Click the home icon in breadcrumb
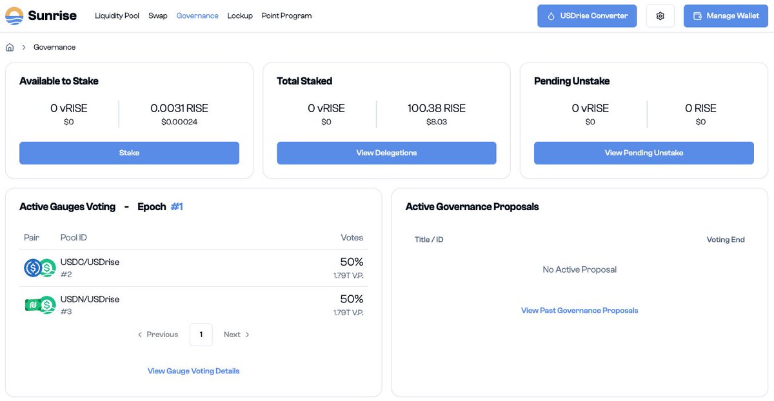Image resolution: width=774 pixels, height=401 pixels. [10, 47]
